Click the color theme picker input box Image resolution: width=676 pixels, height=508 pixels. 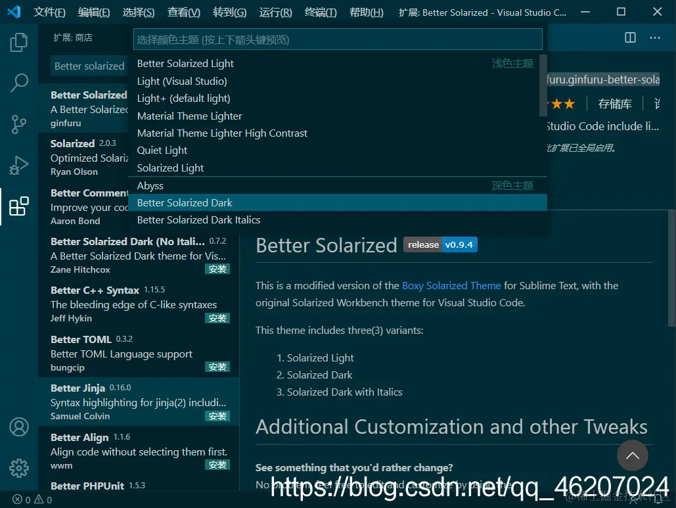click(x=338, y=39)
